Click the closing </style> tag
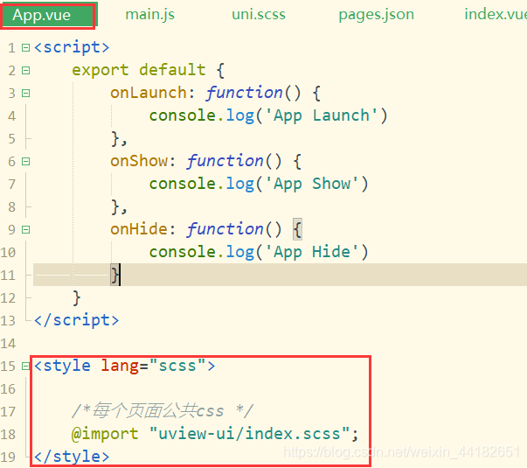Screen dimensions: 527x468 (x=72, y=457)
